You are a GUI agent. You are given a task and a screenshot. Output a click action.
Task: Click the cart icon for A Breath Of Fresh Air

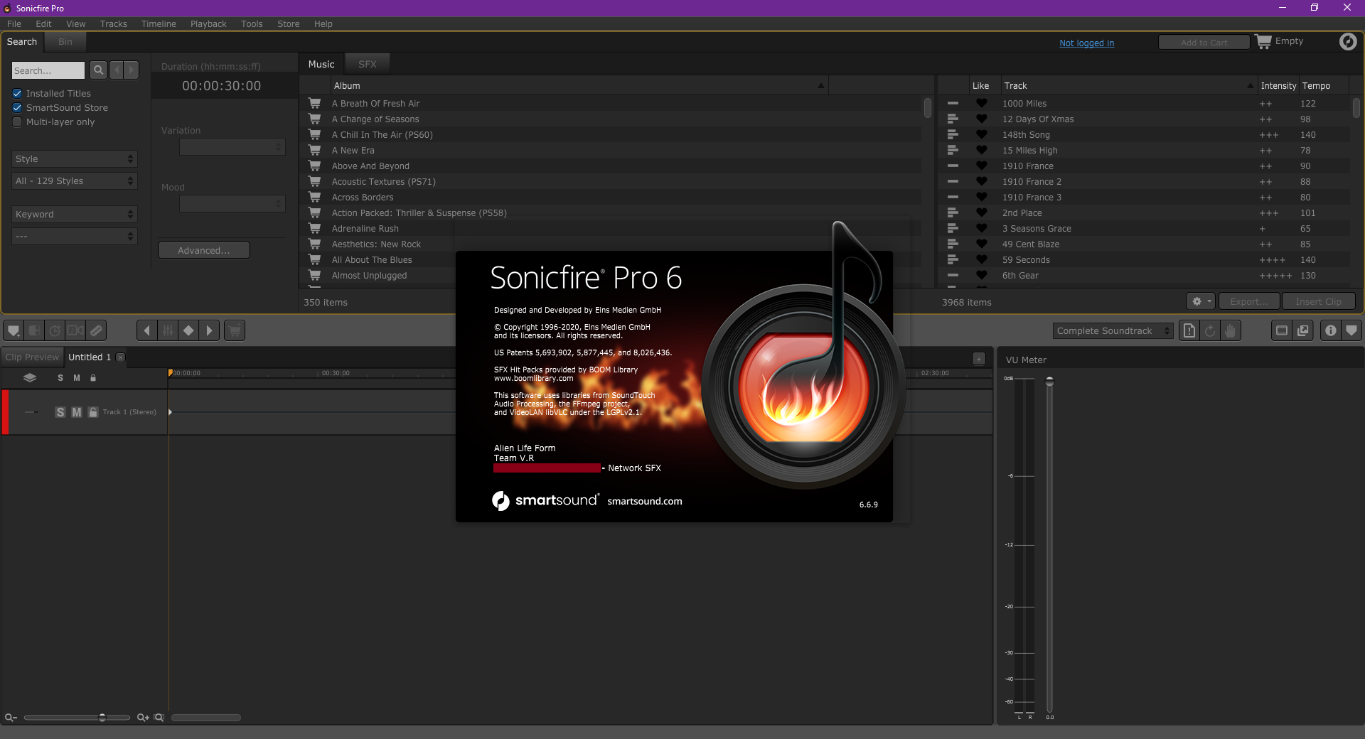pos(314,103)
